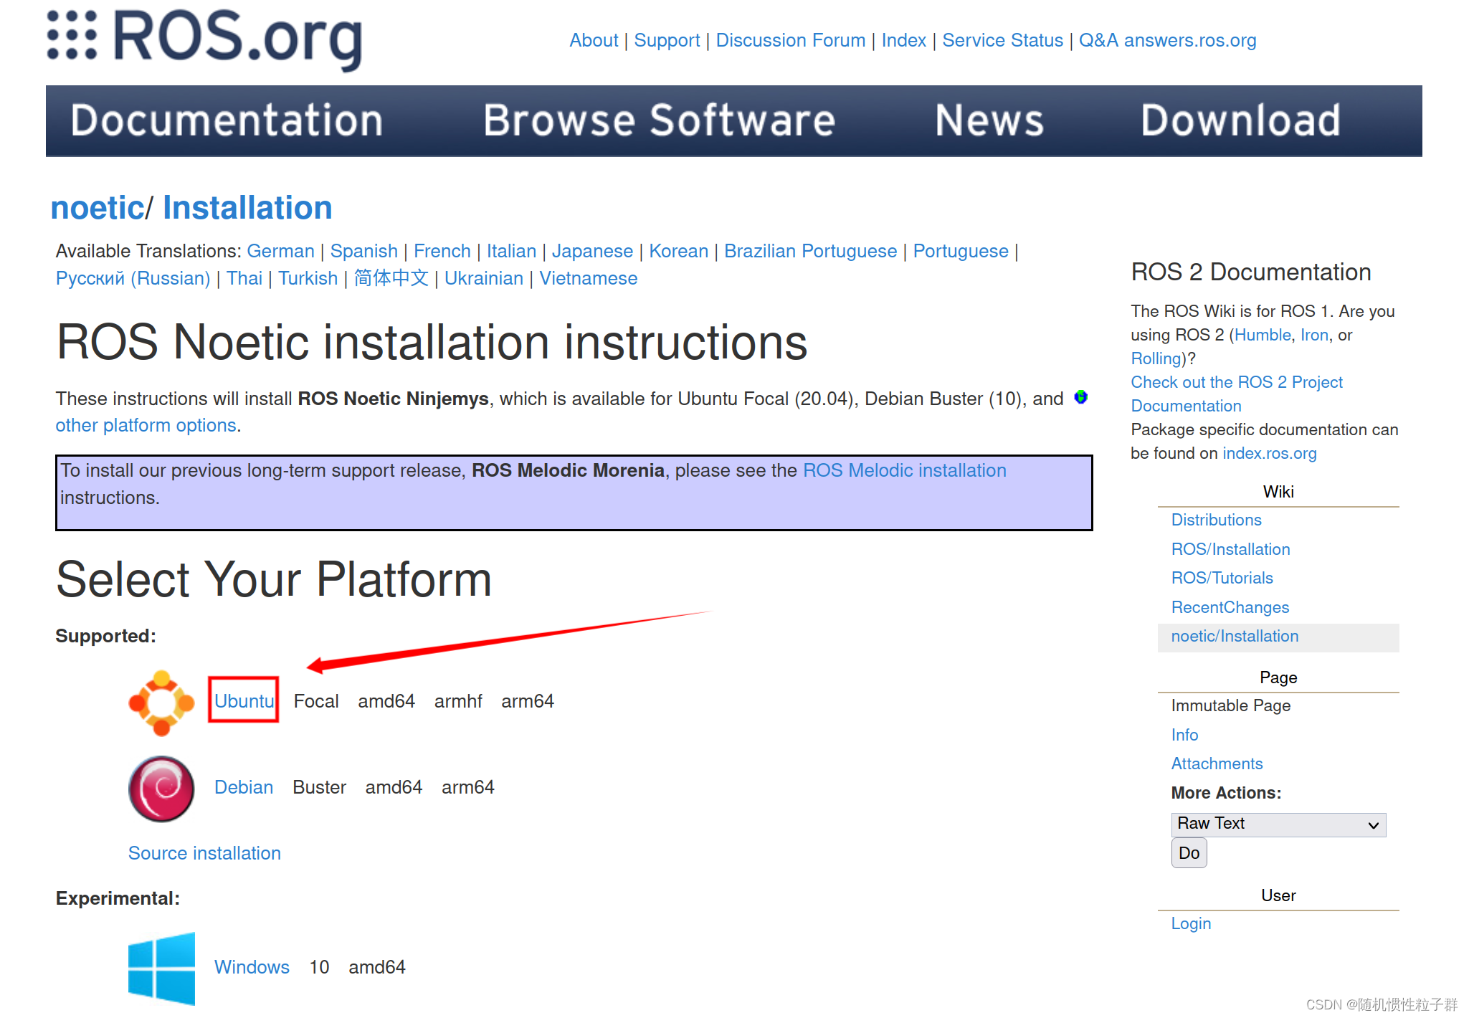Follow the Source installation link
The width and height of the screenshot is (1469, 1018).
coord(204,853)
